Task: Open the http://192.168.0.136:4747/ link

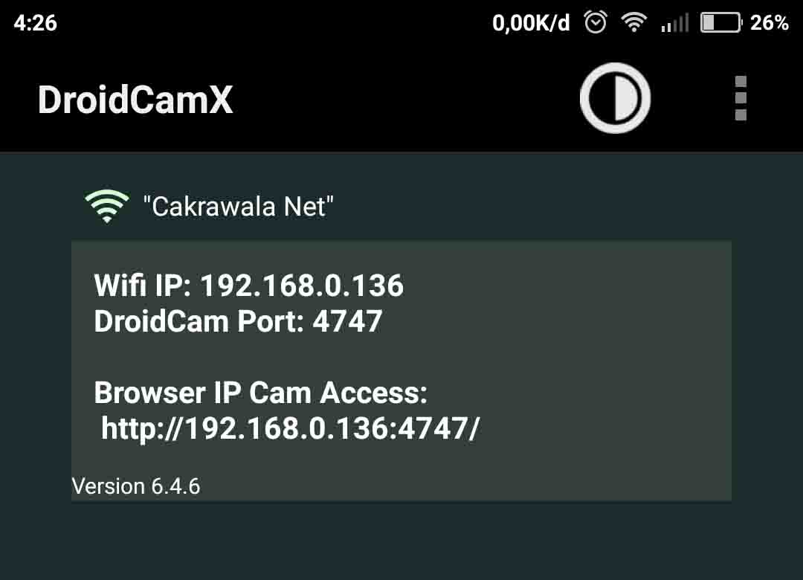Action: click(290, 428)
